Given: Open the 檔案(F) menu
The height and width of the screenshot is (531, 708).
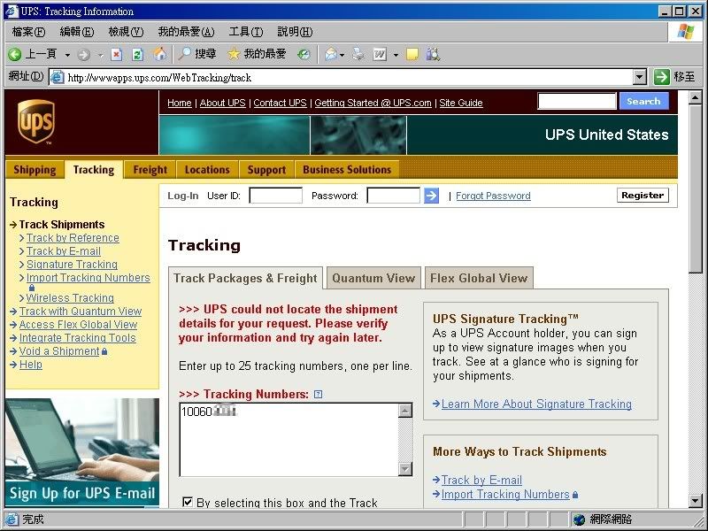Looking at the screenshot, I should point(28,32).
